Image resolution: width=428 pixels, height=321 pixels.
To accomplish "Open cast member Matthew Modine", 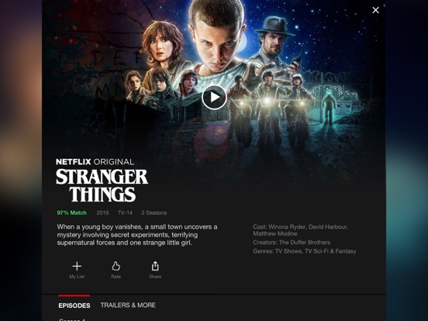I will 275,233.
